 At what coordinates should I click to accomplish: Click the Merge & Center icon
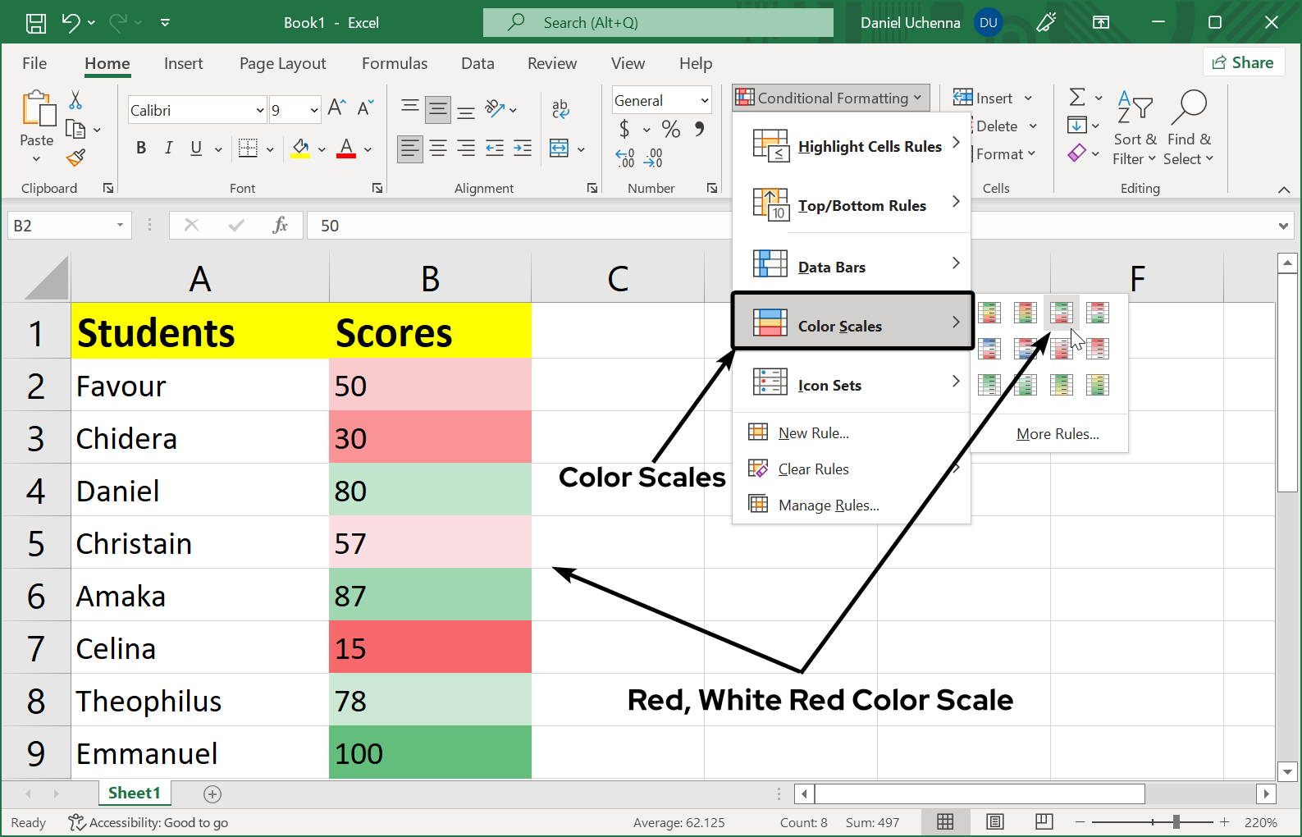tap(560, 149)
